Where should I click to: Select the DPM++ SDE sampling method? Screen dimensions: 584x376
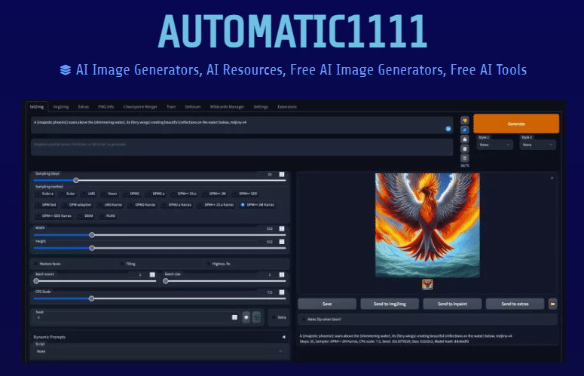click(245, 194)
